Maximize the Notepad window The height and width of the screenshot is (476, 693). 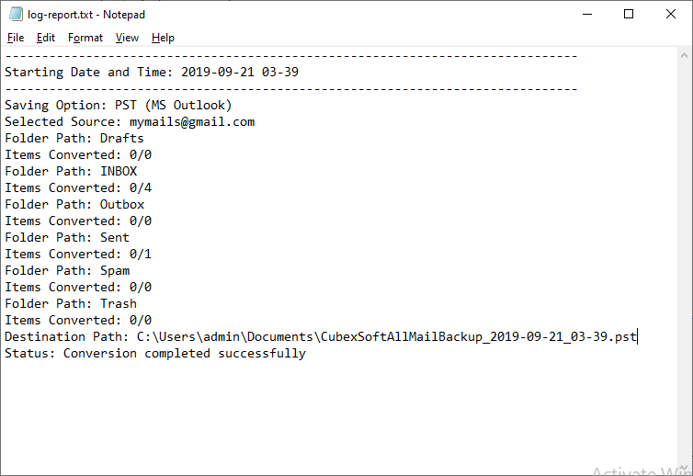pyautogui.click(x=629, y=15)
